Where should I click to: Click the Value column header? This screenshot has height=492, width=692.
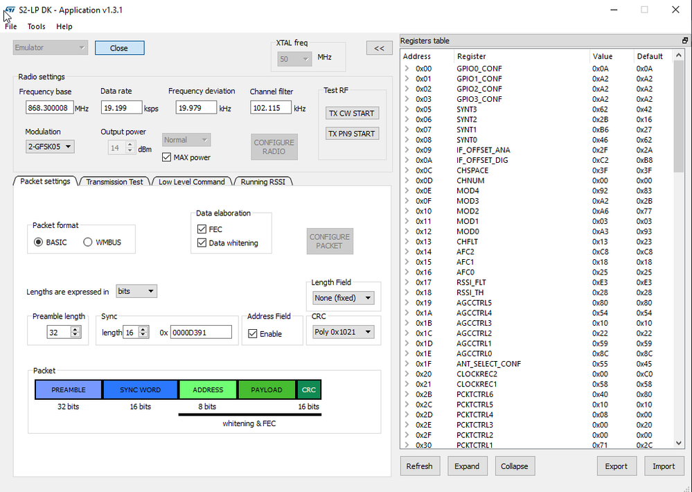click(603, 57)
